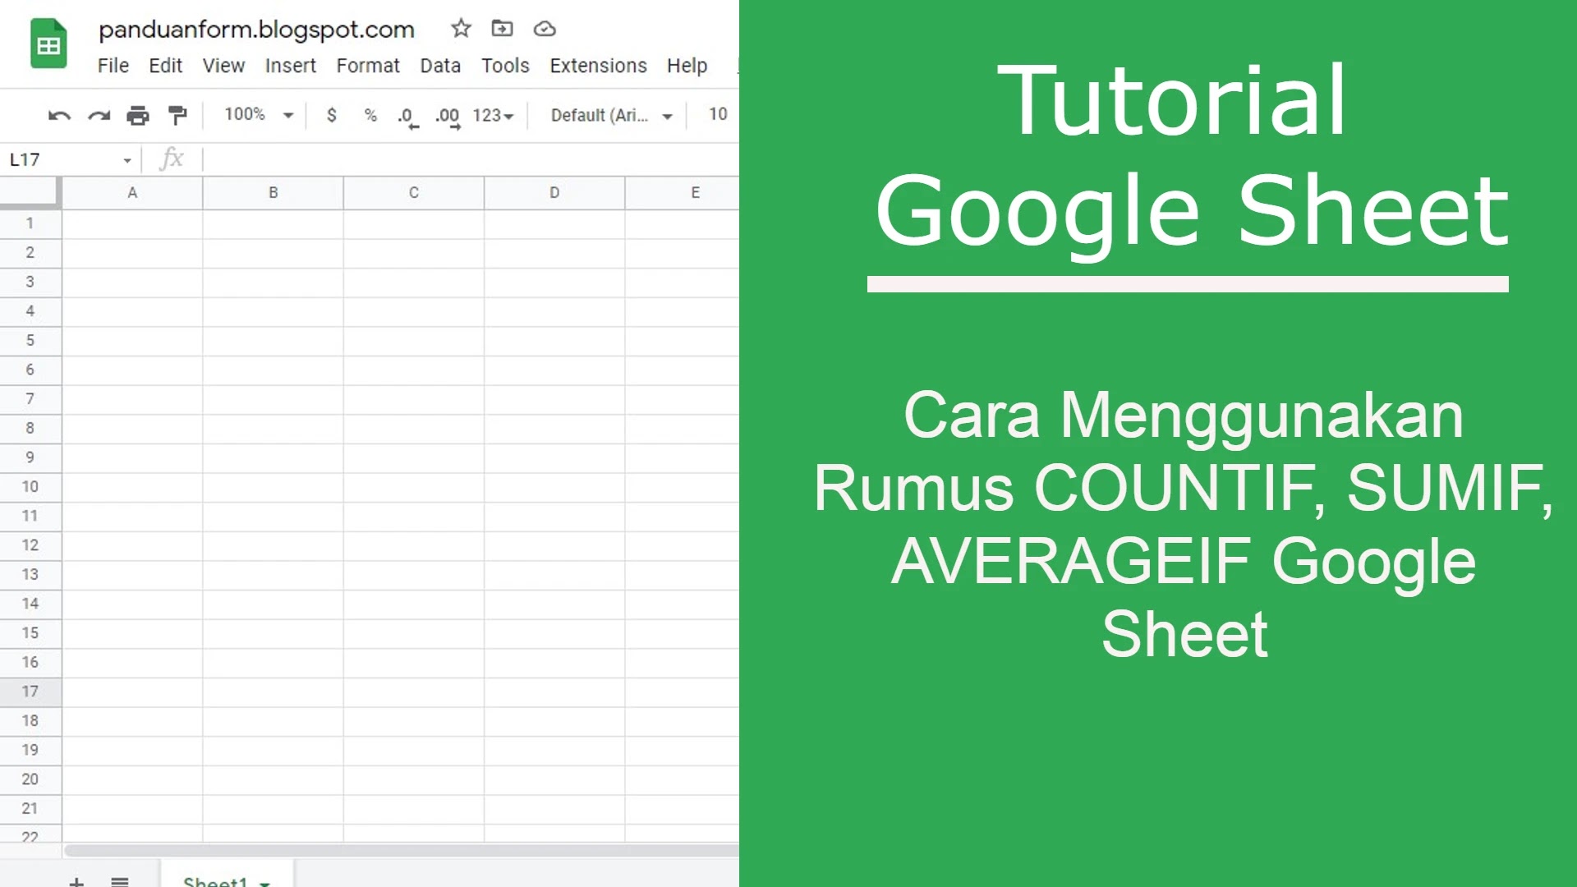Click the formula bar input area
The width and height of the screenshot is (1577, 887).
pos(470,159)
